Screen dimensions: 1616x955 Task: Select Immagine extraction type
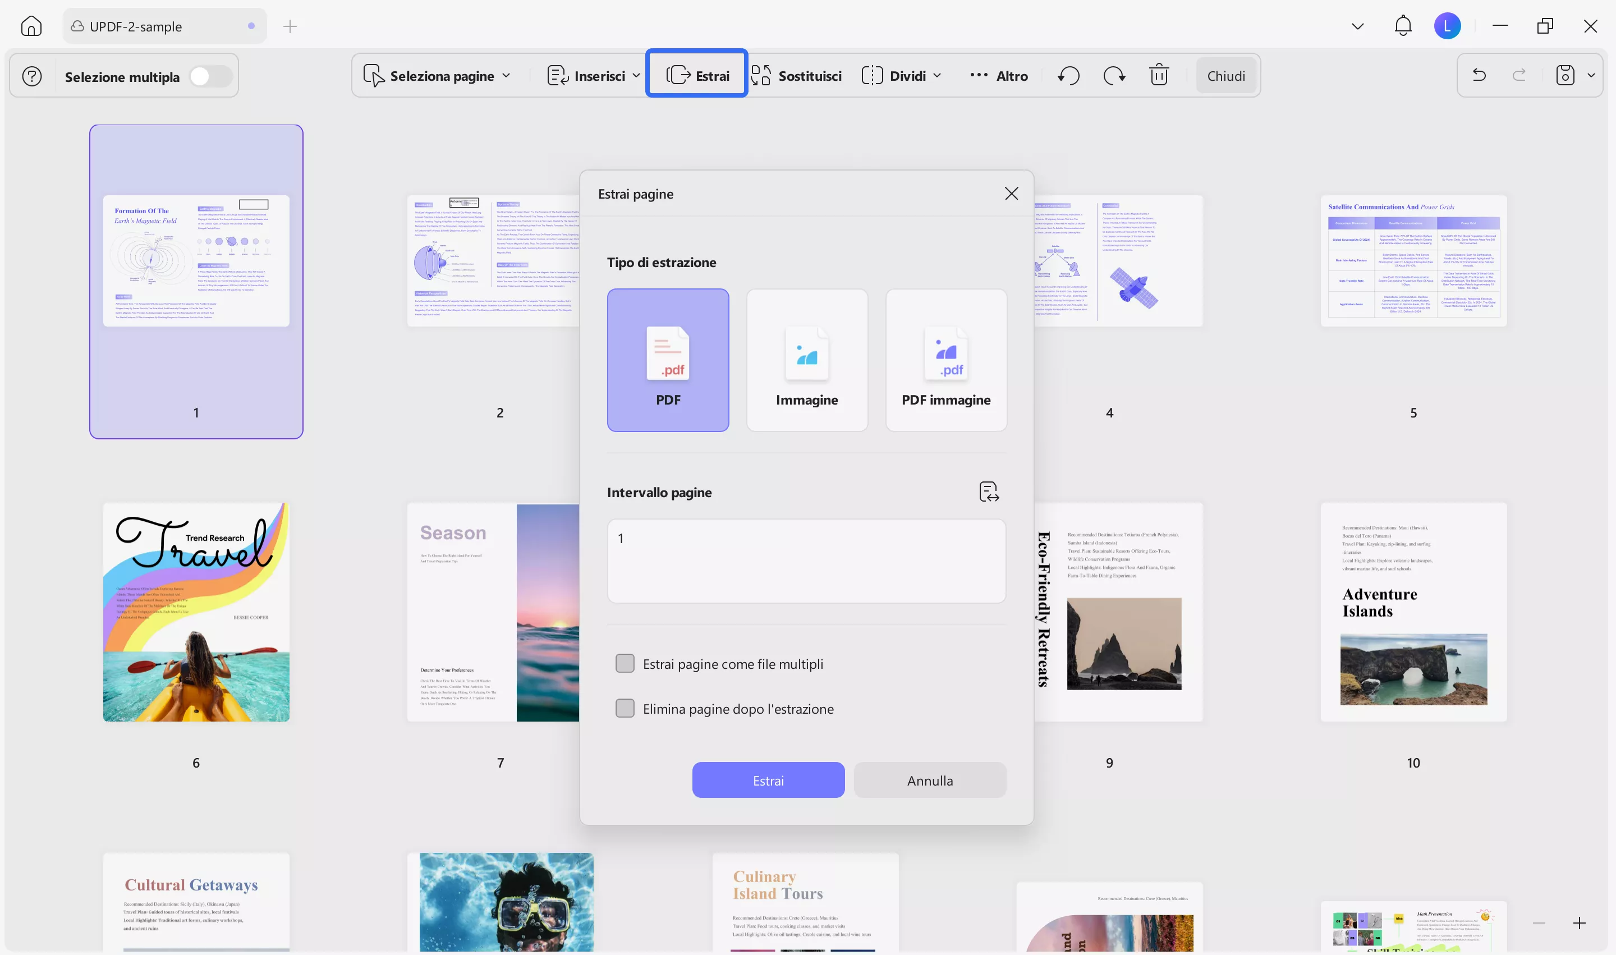pos(806,360)
